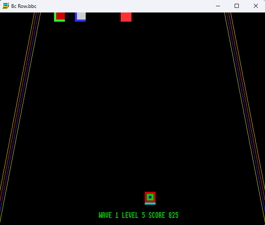Click the grey block with blue border
The width and height of the screenshot is (265, 225).
[x=80, y=17]
